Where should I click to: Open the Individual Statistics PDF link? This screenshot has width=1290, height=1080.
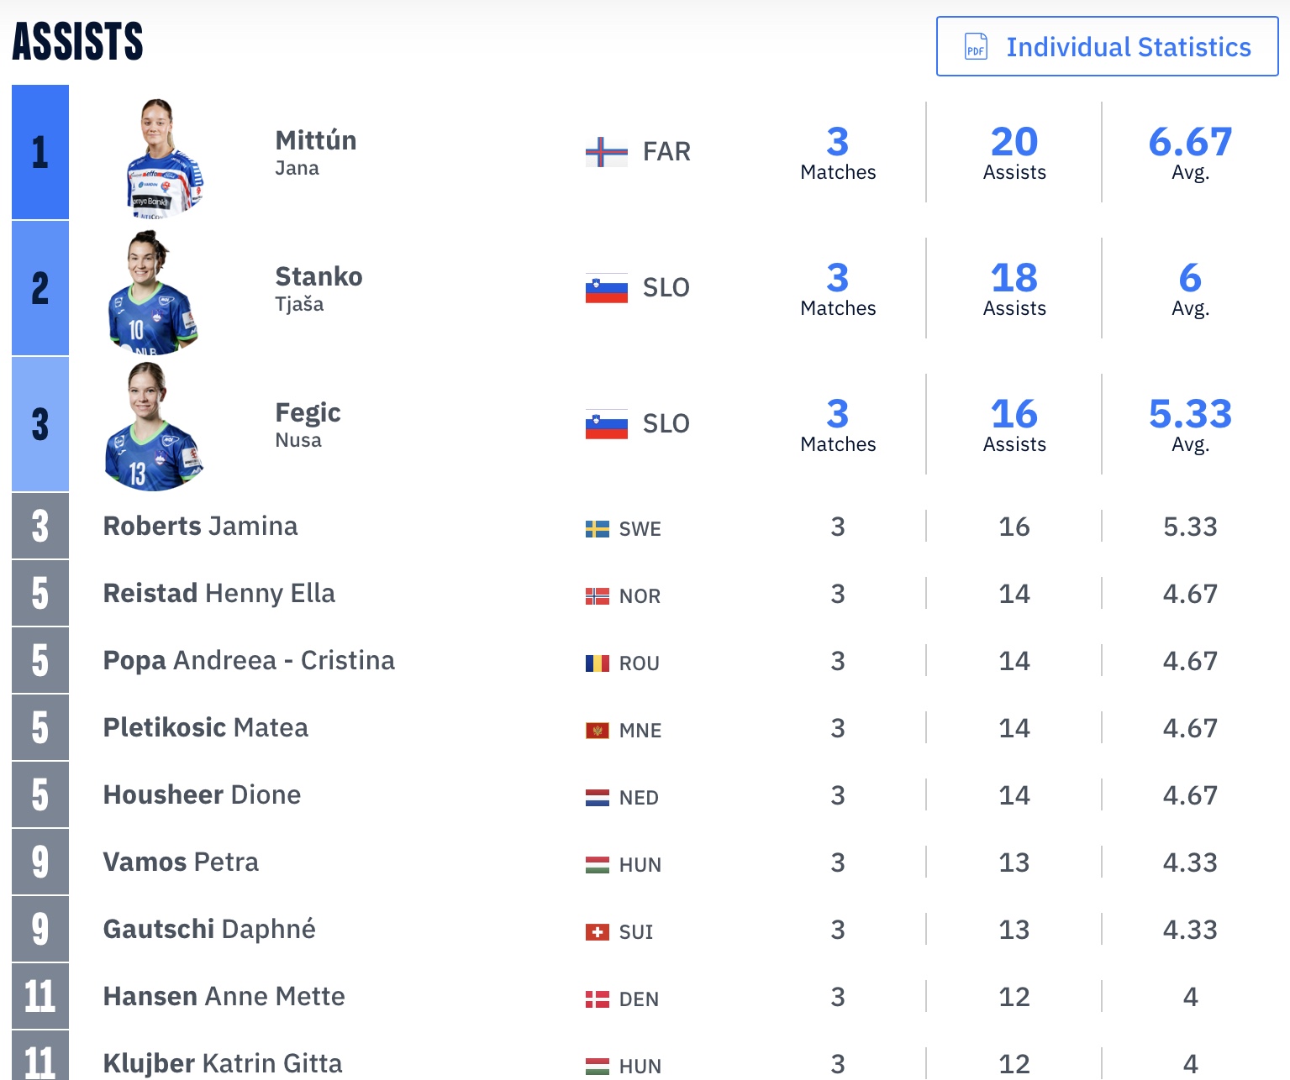(1107, 46)
